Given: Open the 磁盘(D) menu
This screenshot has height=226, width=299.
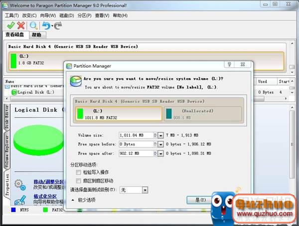Looking at the screenshot, I should (67, 15).
